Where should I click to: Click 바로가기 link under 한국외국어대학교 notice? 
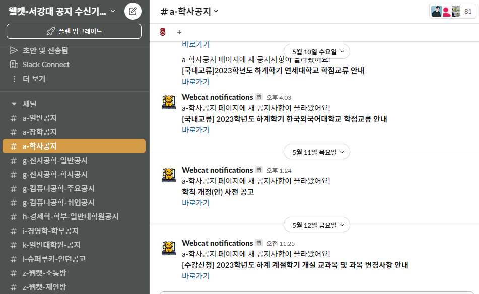[x=196, y=130]
